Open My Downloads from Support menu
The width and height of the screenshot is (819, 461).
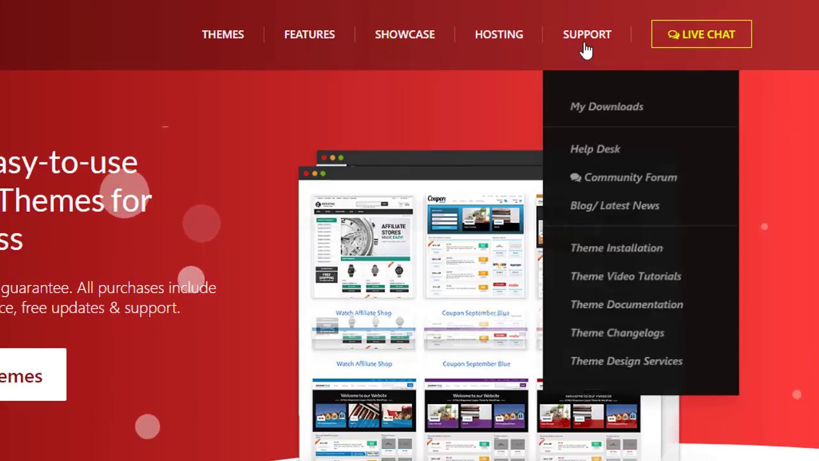coord(607,107)
